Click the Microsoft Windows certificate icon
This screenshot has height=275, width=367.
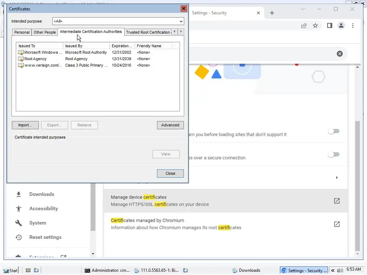point(21,53)
